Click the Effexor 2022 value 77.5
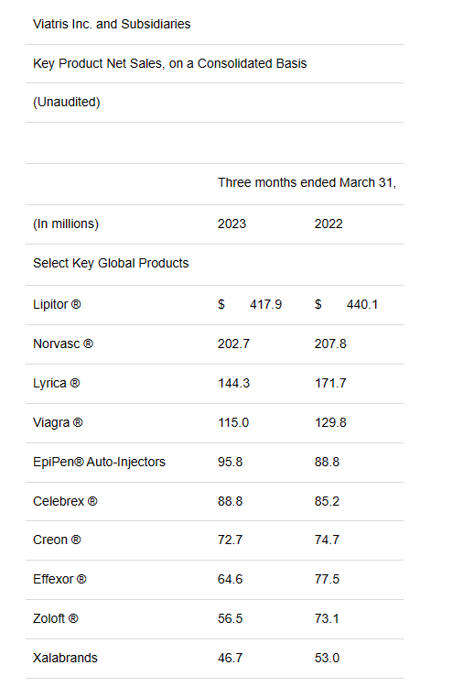 coord(327,579)
